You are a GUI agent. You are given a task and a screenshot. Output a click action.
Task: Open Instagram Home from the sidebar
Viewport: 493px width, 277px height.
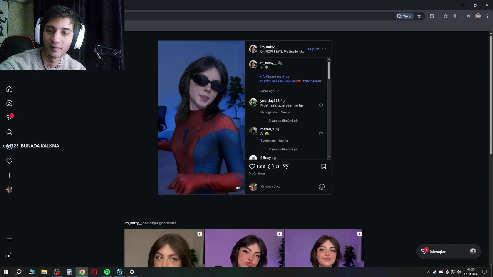[x=9, y=89]
